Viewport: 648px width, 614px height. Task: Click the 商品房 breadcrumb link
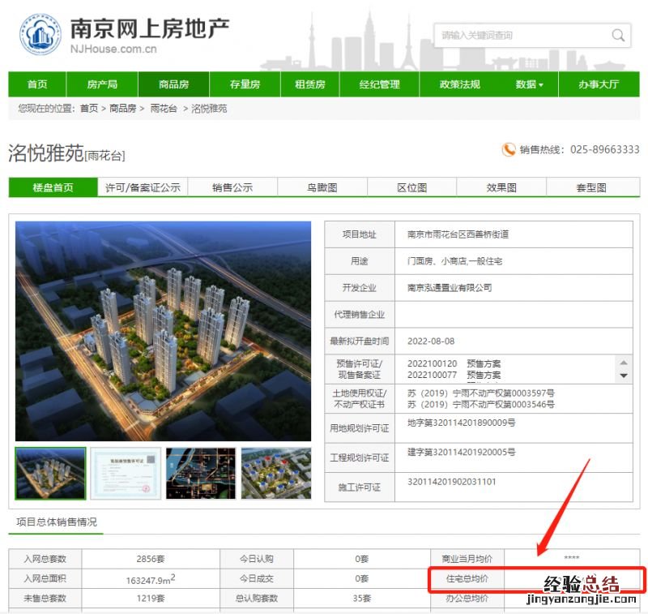[123, 108]
